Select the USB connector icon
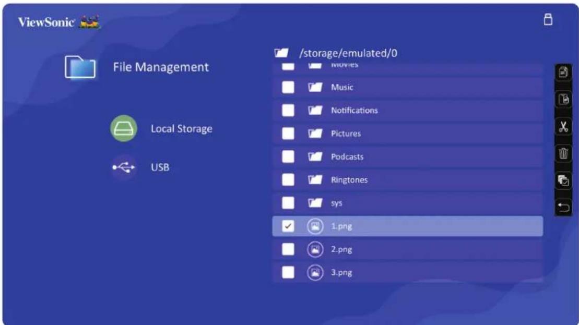Screen dimensions: 579x325 (124, 167)
